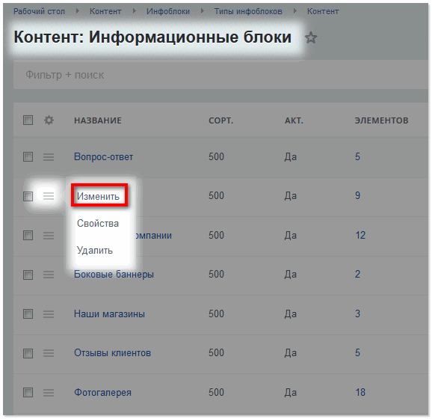
Task: Tick the Отзывы клиентов row checkbox
Action: point(28,353)
